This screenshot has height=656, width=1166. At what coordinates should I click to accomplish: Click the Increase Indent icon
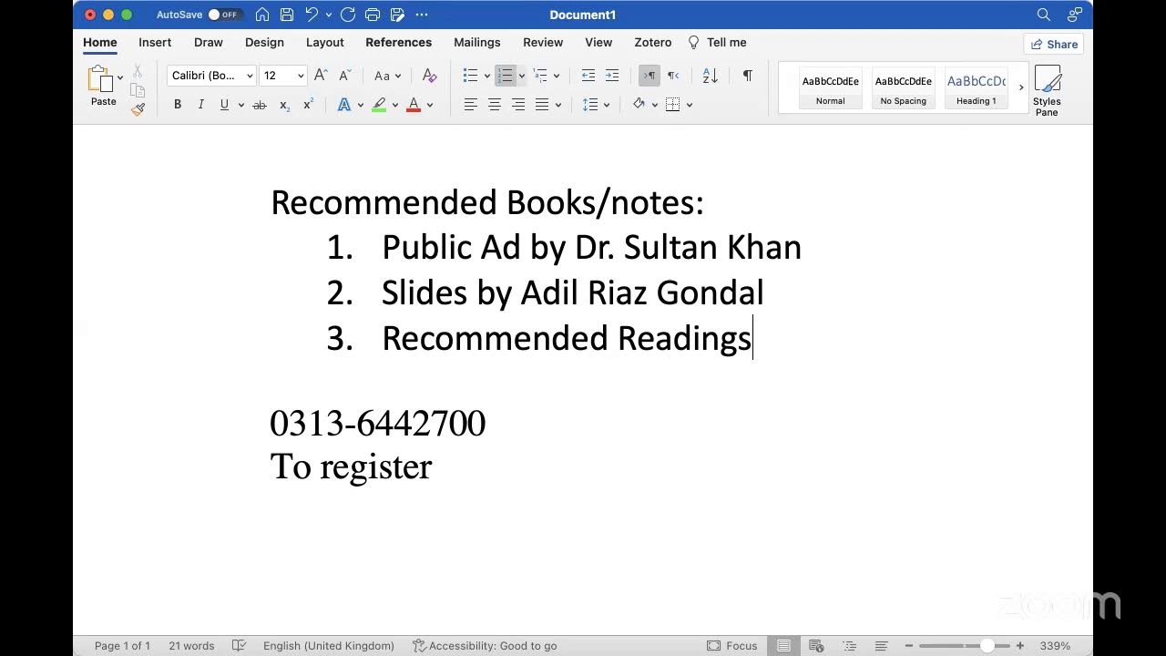click(612, 76)
